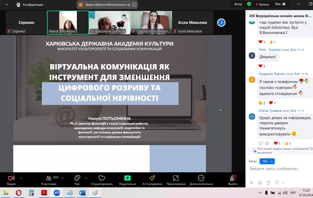This screenshot has height=198, width=313.
Task: Expand video settings chevron next to Видео
Action: pyautogui.click(x=21, y=178)
